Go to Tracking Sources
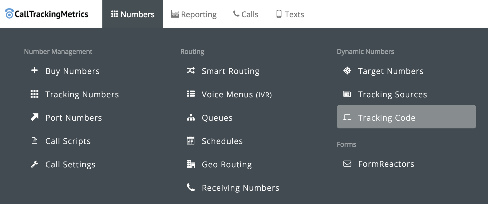Image resolution: width=488 pixels, height=204 pixels. click(393, 94)
